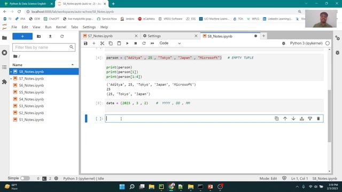Open S2_Notes.ipynb in the file list

coord(44,113)
